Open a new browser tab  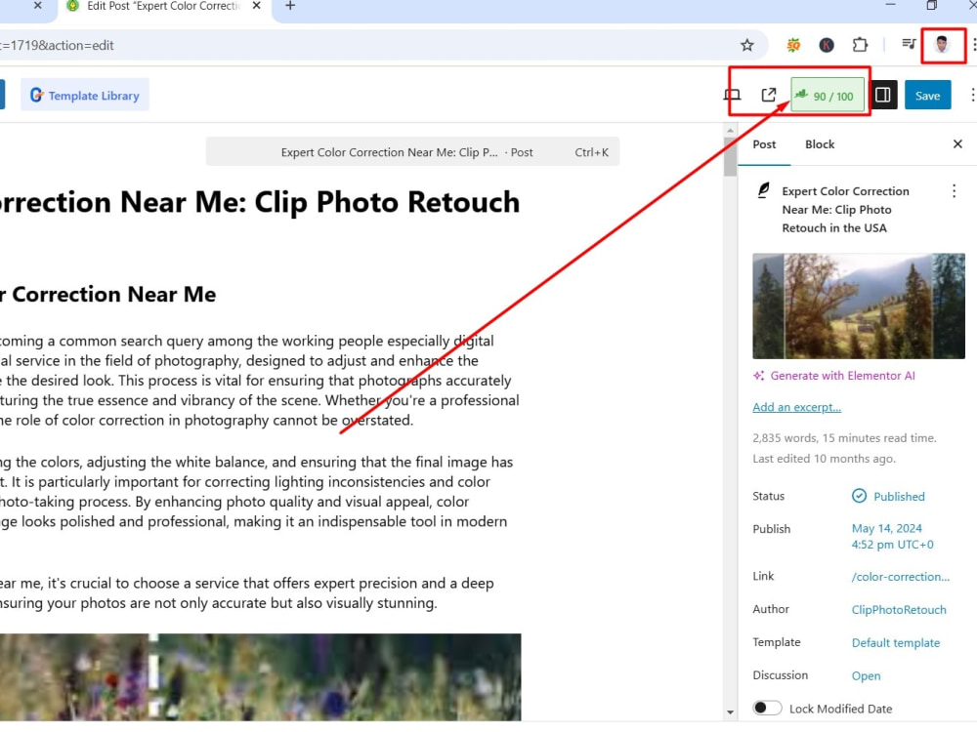(x=290, y=6)
